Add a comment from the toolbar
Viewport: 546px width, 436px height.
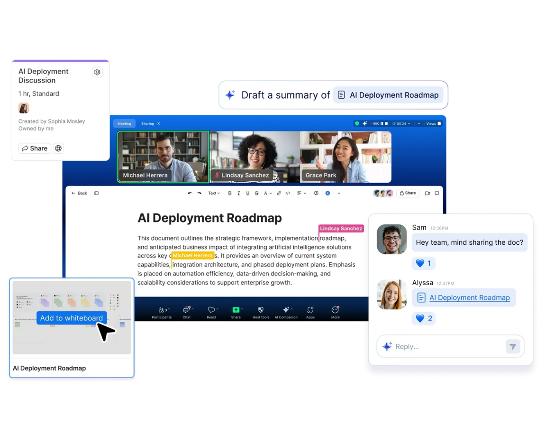tap(316, 193)
